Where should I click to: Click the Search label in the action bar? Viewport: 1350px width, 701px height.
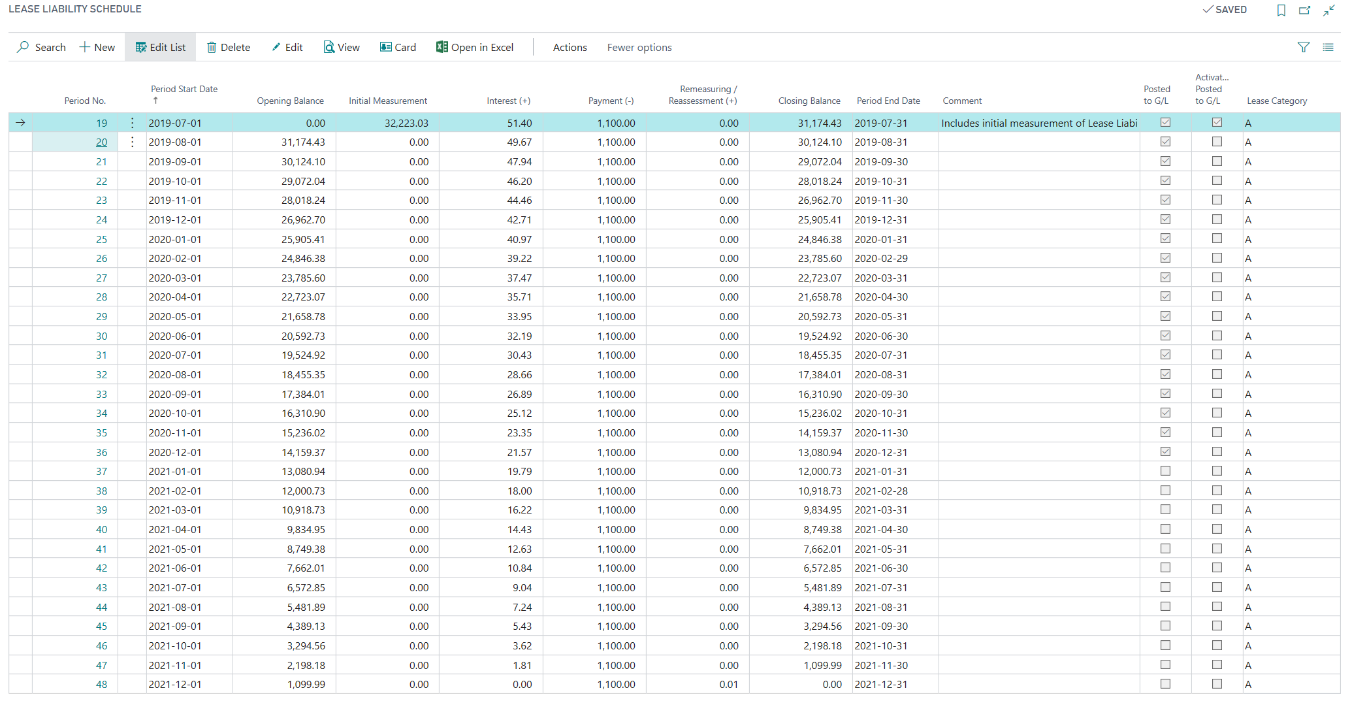point(50,47)
